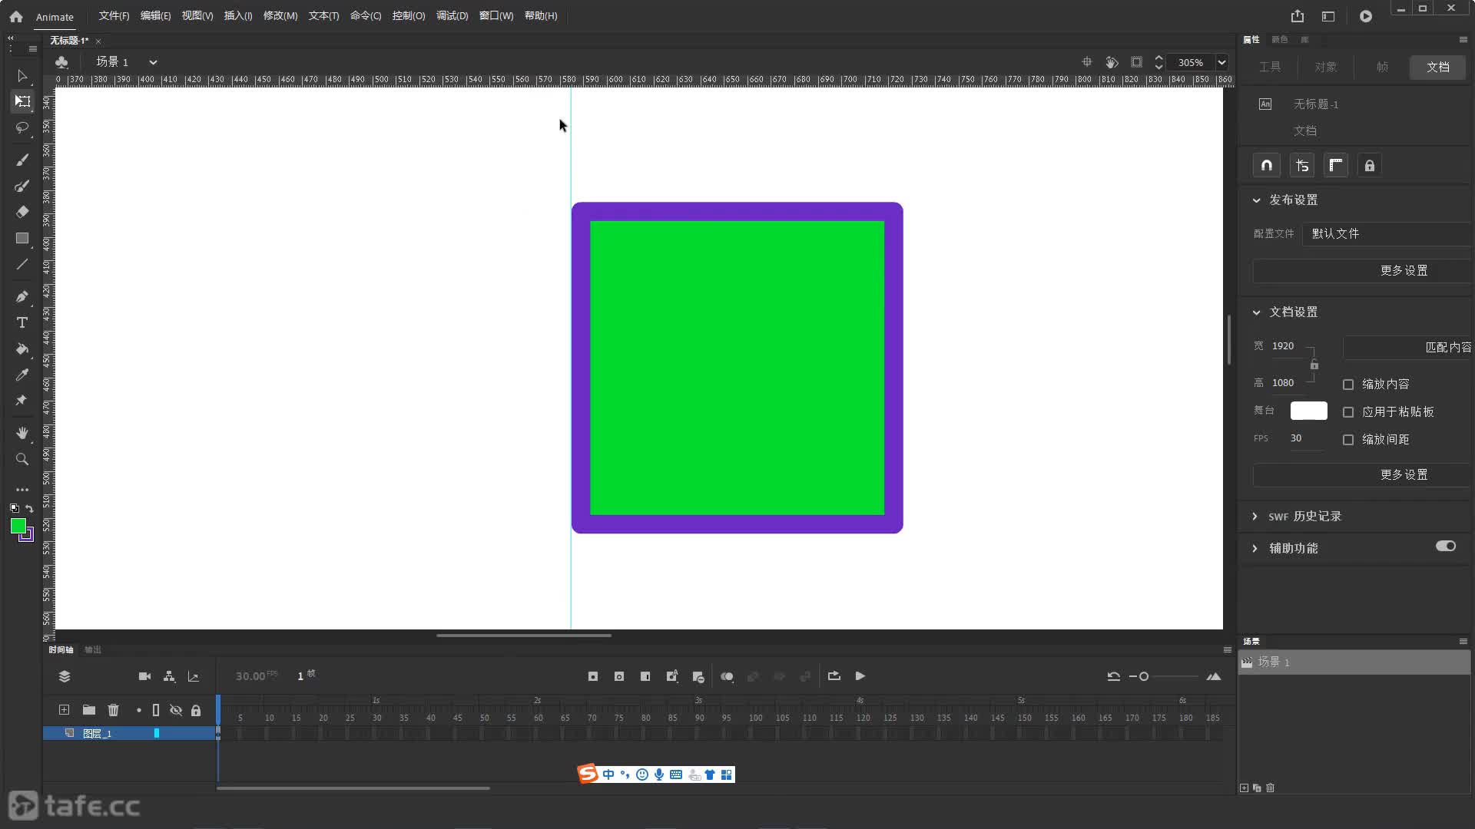Click the Animate home icon

[x=16, y=16]
